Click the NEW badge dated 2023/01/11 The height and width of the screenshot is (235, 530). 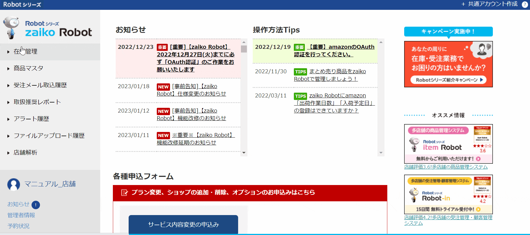(x=163, y=136)
